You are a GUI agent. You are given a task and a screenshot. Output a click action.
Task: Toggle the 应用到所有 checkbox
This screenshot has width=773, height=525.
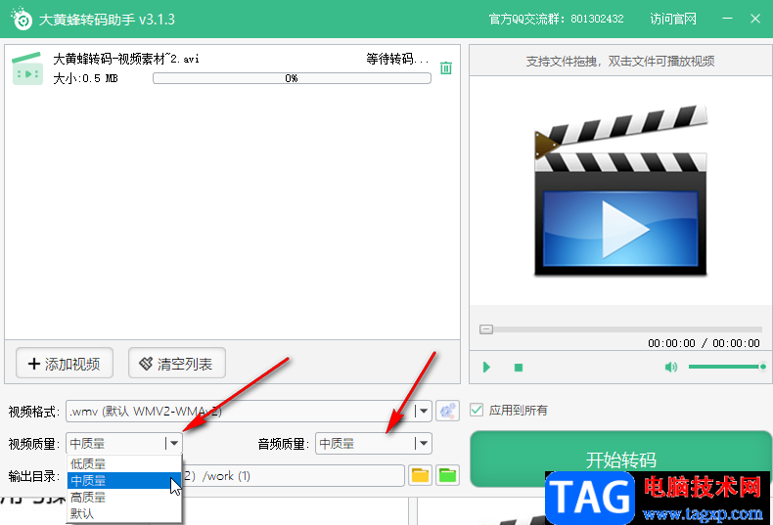click(477, 410)
